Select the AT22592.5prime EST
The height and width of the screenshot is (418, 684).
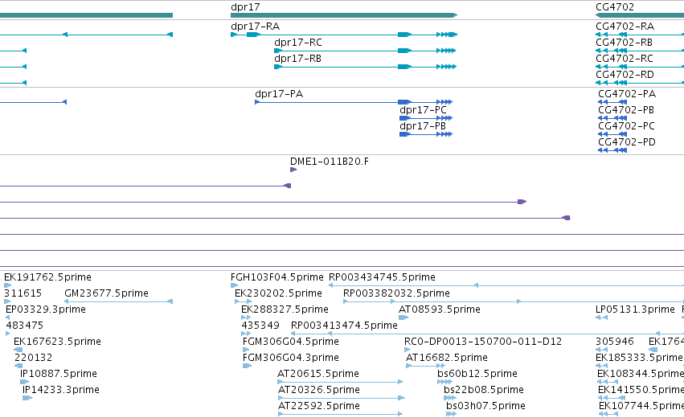(319, 406)
